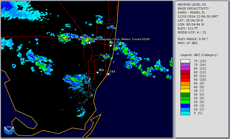Click the KAMX - MIAMI, FL station text
This screenshot has height=139, width=230.
pyautogui.click(x=191, y=12)
